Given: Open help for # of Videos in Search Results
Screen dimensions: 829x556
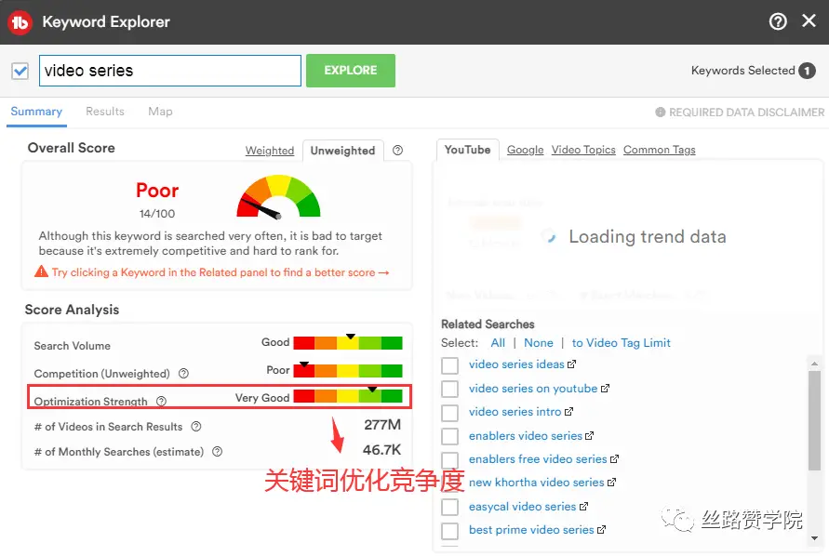Looking at the screenshot, I should click(x=196, y=427).
